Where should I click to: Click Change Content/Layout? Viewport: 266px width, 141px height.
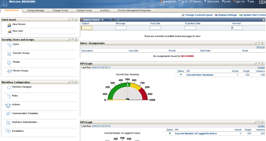coord(197,15)
